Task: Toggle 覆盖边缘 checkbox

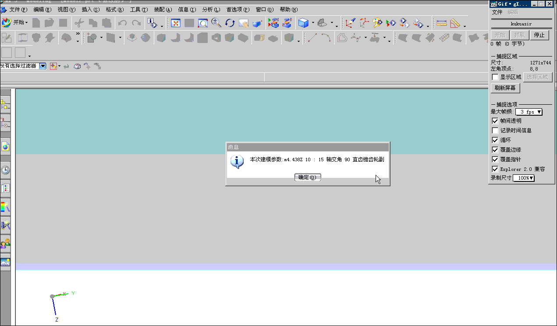Action: click(495, 150)
